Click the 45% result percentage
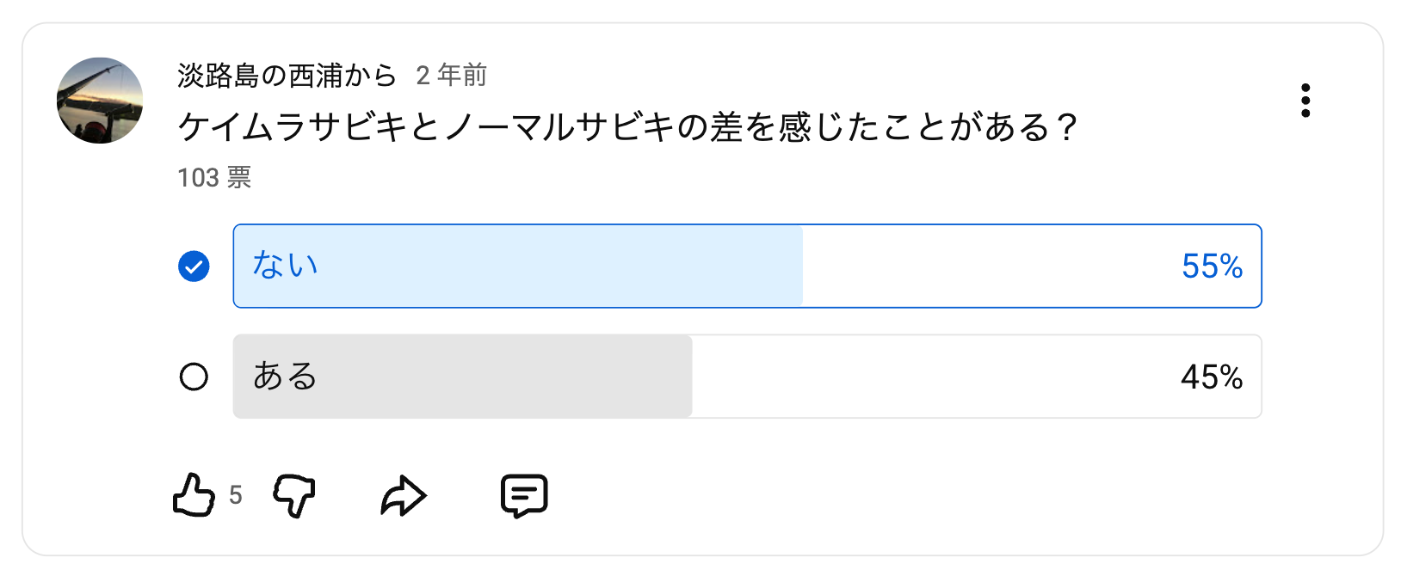1401x576 pixels. (1212, 377)
